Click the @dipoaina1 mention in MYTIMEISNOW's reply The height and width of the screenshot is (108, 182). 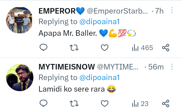click(x=100, y=78)
